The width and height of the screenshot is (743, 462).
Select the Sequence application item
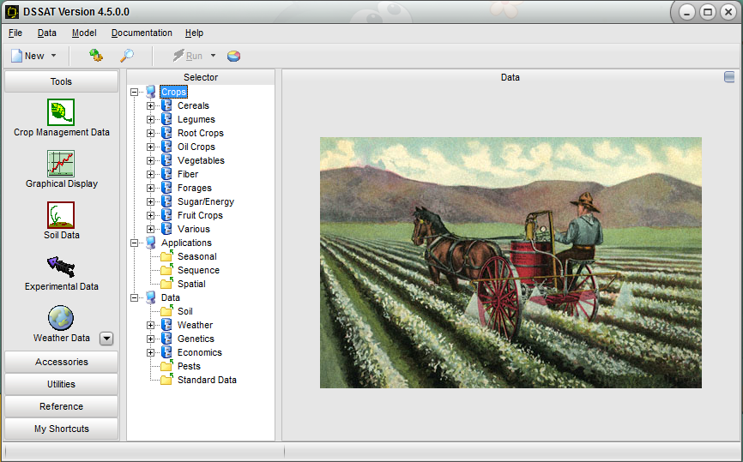coord(198,270)
